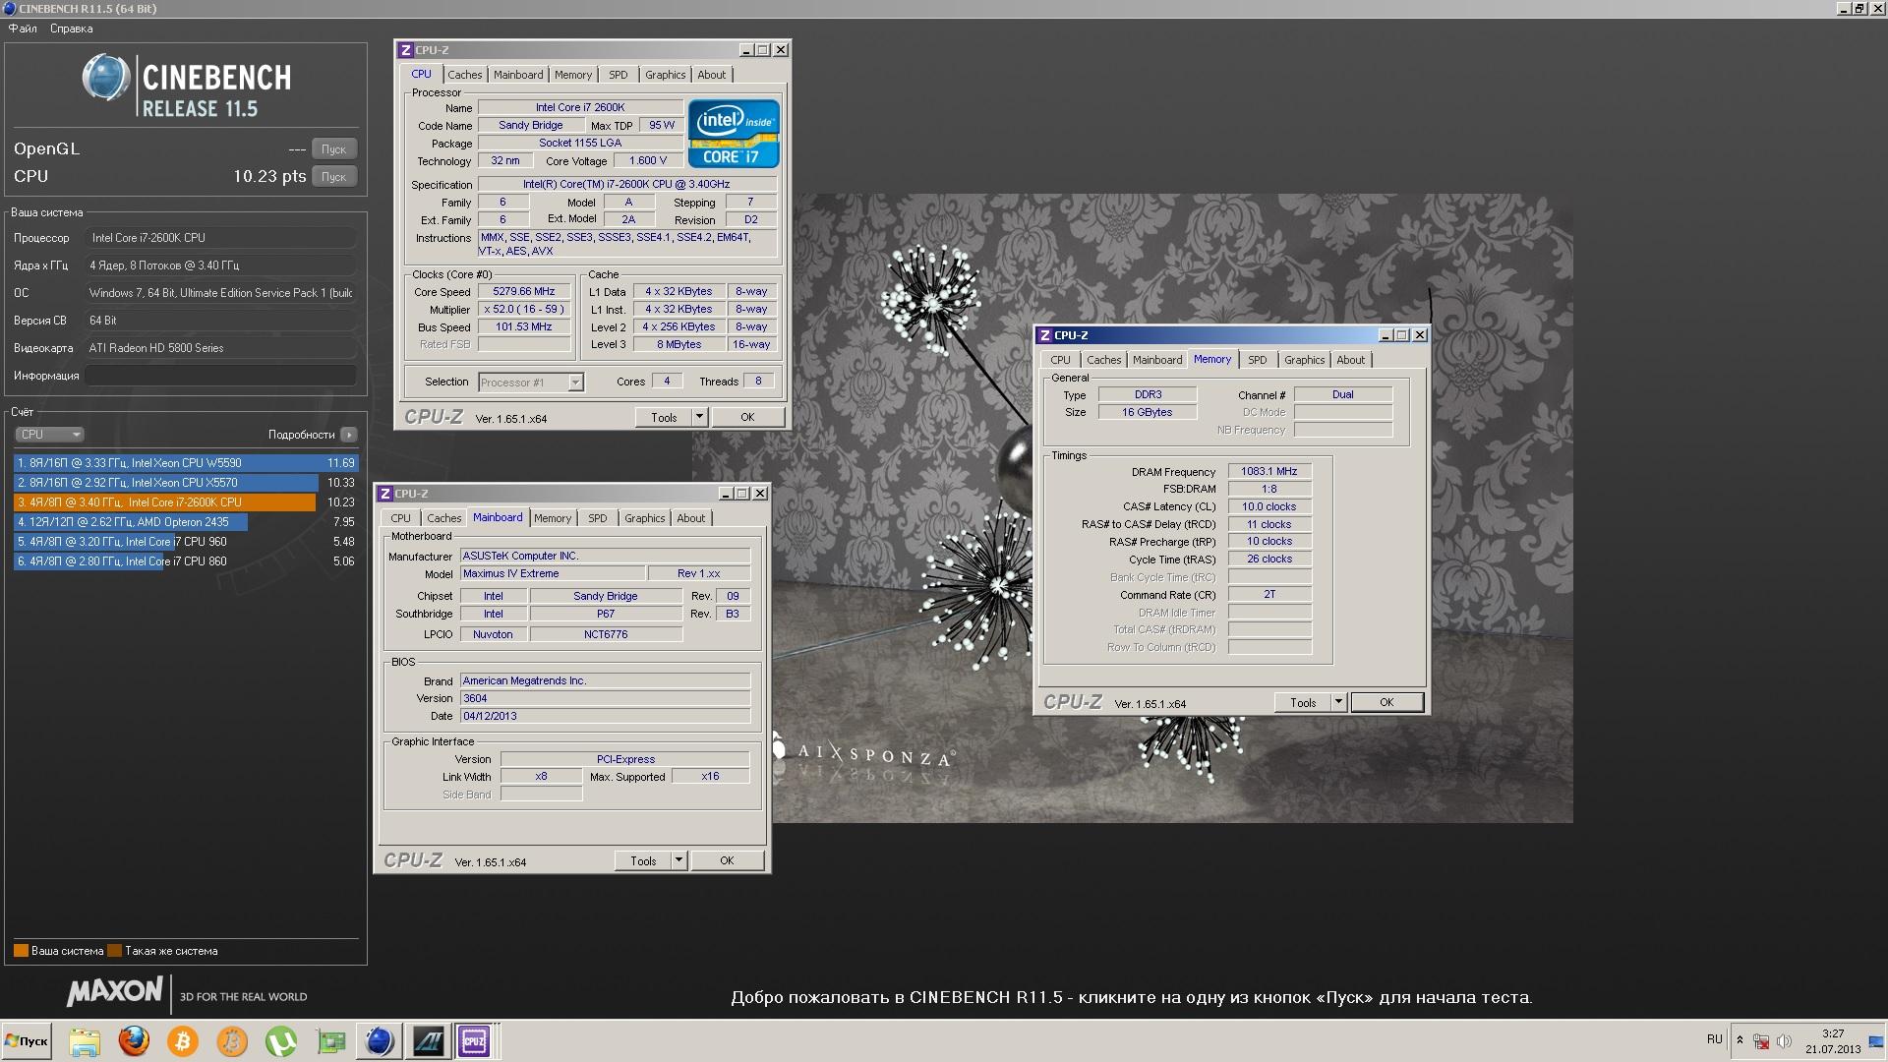Switch to SPD tab in top CPU-Z window
Screen dimensions: 1888x1062
[618, 75]
